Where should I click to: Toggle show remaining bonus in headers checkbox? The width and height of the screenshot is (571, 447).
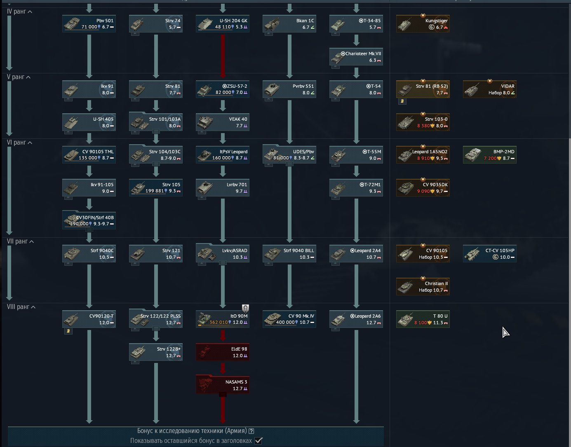pos(258,441)
